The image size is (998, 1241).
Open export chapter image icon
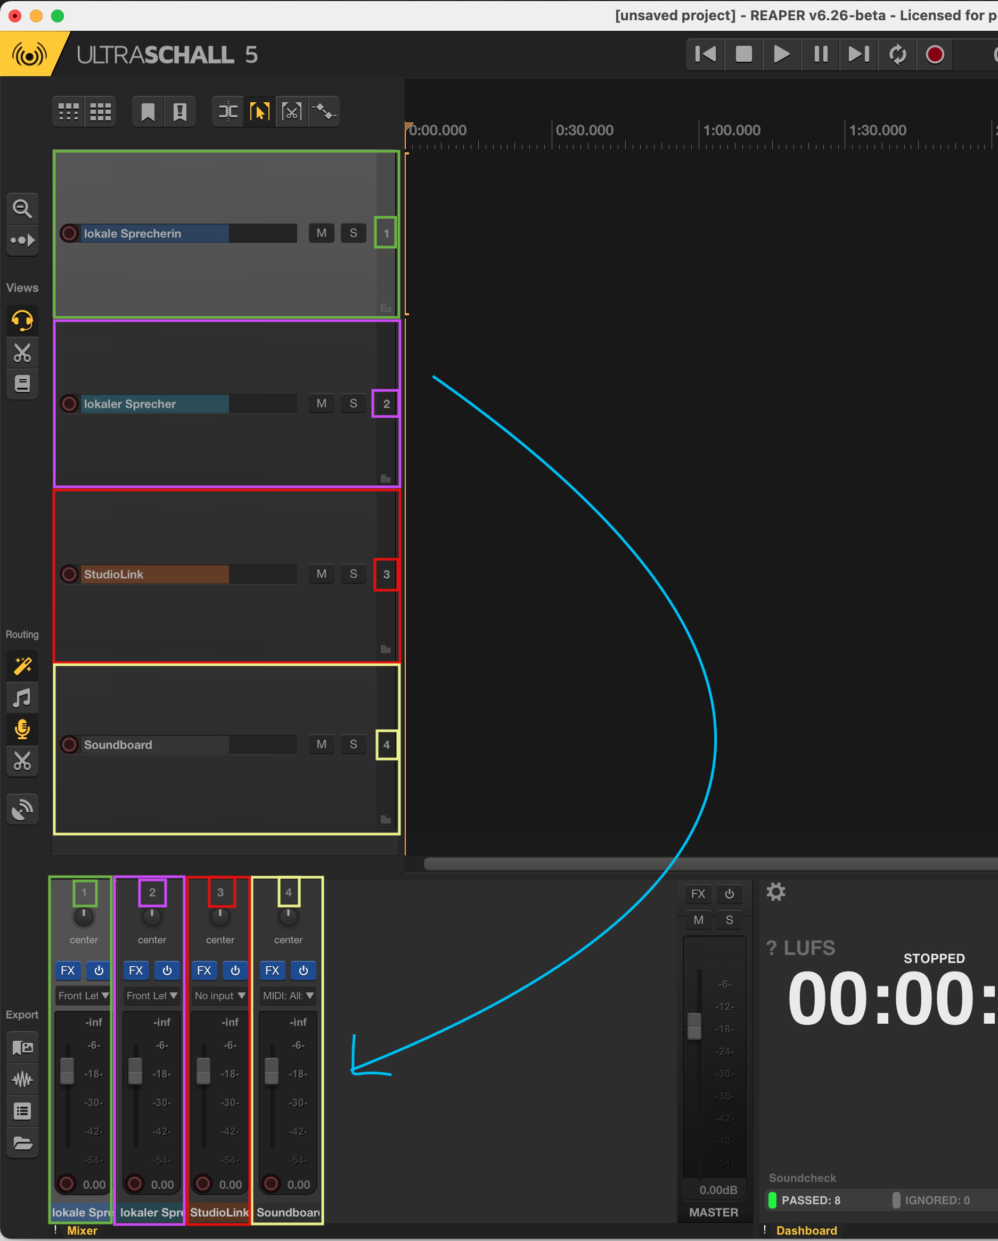click(22, 1048)
